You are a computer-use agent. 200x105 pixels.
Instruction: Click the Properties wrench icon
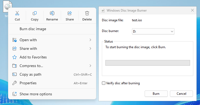coord(15,83)
